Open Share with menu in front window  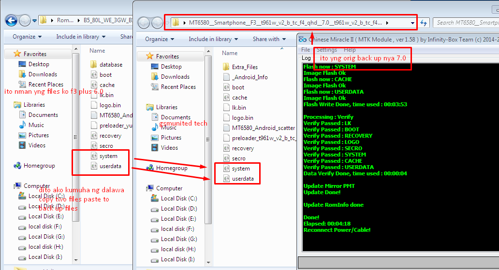pos(269,39)
